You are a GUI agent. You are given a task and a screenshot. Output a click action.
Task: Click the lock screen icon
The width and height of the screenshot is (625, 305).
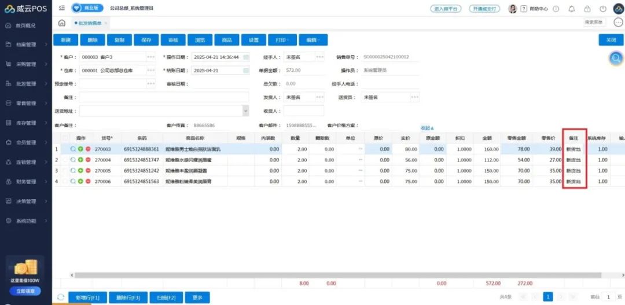pyautogui.click(x=587, y=9)
